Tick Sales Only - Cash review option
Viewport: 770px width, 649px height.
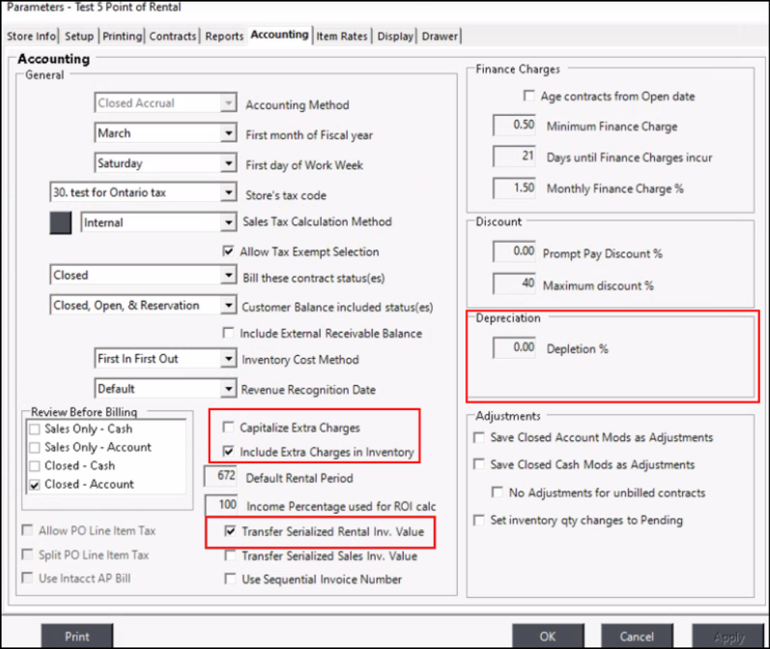(34, 429)
